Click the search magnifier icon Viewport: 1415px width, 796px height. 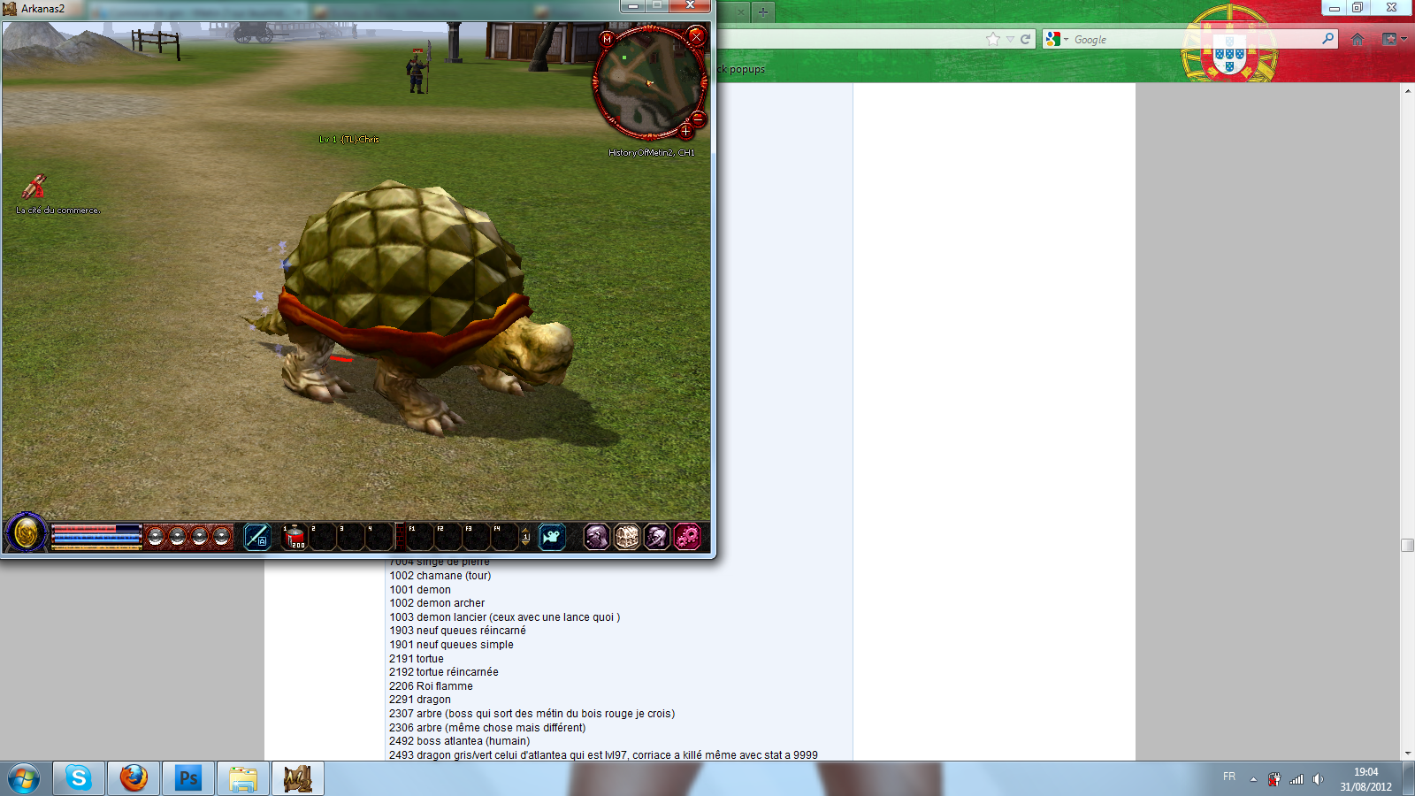[x=1327, y=39]
